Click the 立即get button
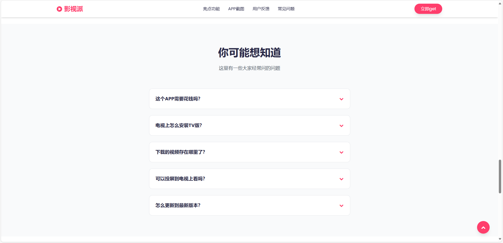 tap(428, 9)
